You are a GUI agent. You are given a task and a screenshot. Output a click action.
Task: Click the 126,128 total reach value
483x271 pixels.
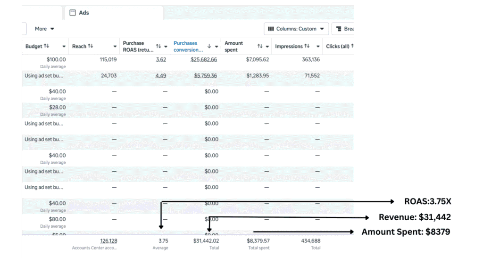coord(108,241)
